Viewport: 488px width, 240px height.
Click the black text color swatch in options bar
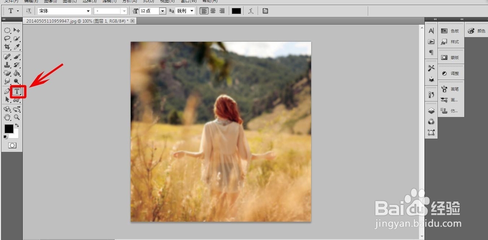pyautogui.click(x=236, y=11)
